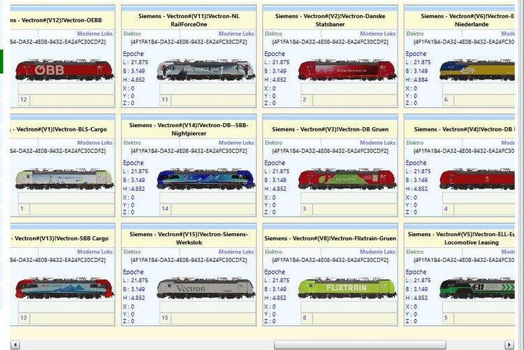The width and height of the screenshot is (524, 350).
Task: Select the grey Siemens Werkslok locomotive thumbnail
Action: click(x=205, y=289)
